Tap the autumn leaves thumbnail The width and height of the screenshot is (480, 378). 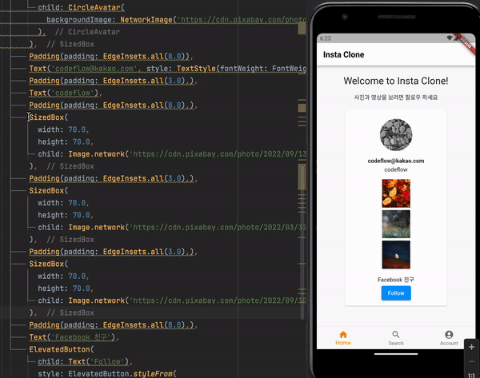(396, 193)
